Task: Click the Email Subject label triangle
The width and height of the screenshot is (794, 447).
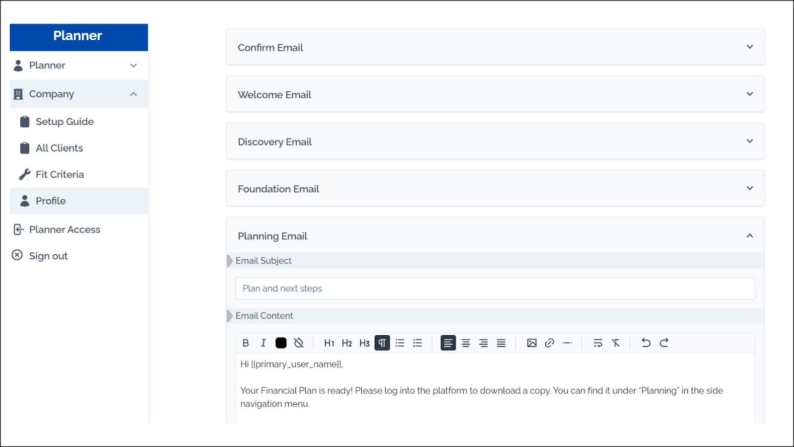Action: point(229,261)
